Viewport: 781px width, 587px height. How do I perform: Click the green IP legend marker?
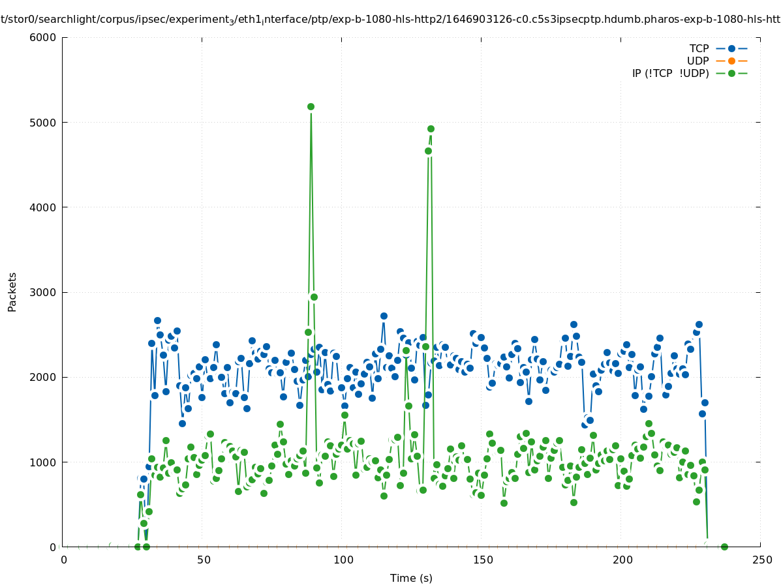(731, 73)
